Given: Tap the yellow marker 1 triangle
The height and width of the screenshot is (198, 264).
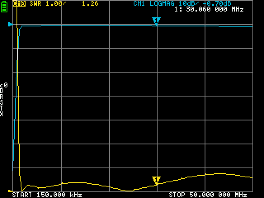Looking at the screenshot, I should [156, 180].
